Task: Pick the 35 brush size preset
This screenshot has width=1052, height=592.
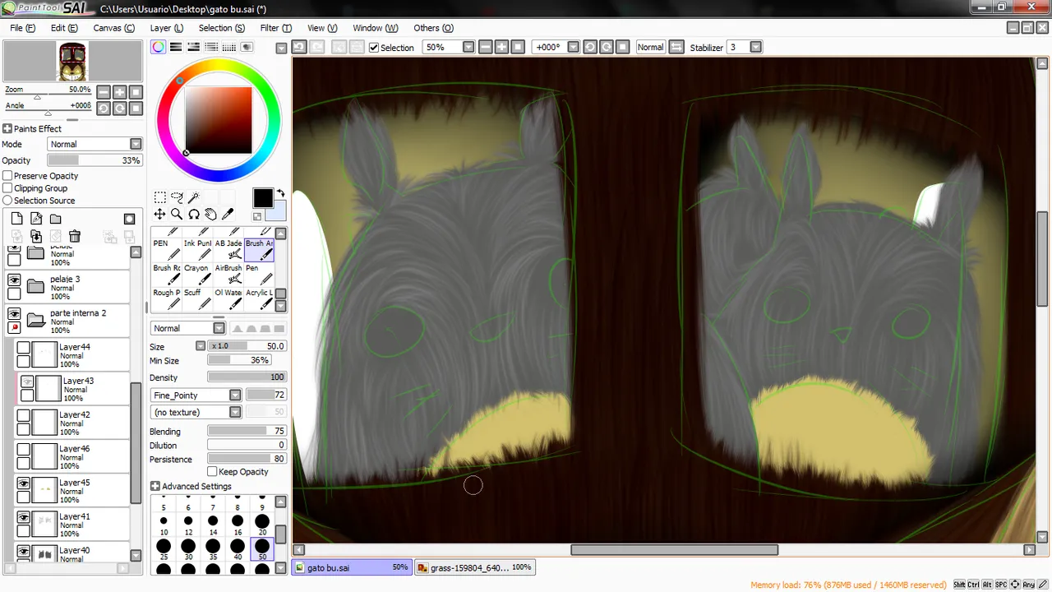Action: [213, 548]
